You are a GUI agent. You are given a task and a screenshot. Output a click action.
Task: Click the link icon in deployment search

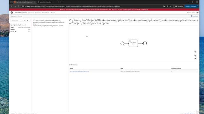(x=25, y=20)
